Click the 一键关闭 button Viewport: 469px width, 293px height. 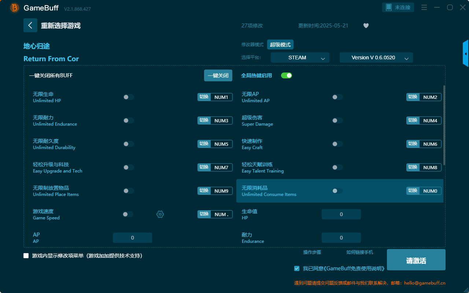(x=218, y=75)
